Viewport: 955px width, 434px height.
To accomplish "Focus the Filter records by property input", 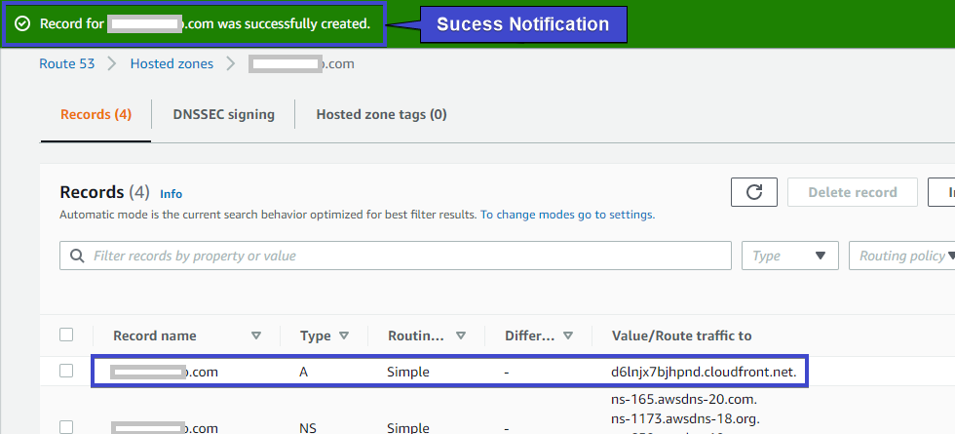I will tap(396, 256).
